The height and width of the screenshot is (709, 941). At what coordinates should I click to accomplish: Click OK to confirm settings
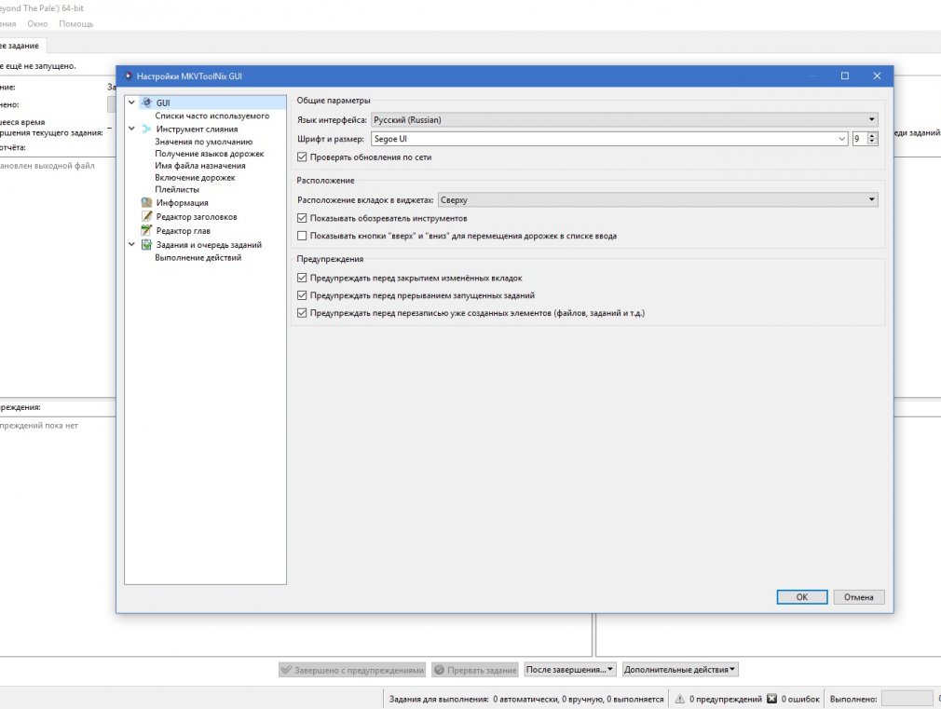point(802,597)
